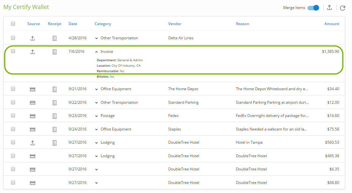
Task: Click 'Location: City Of Industry, CA' detail
Action: tap(118, 66)
